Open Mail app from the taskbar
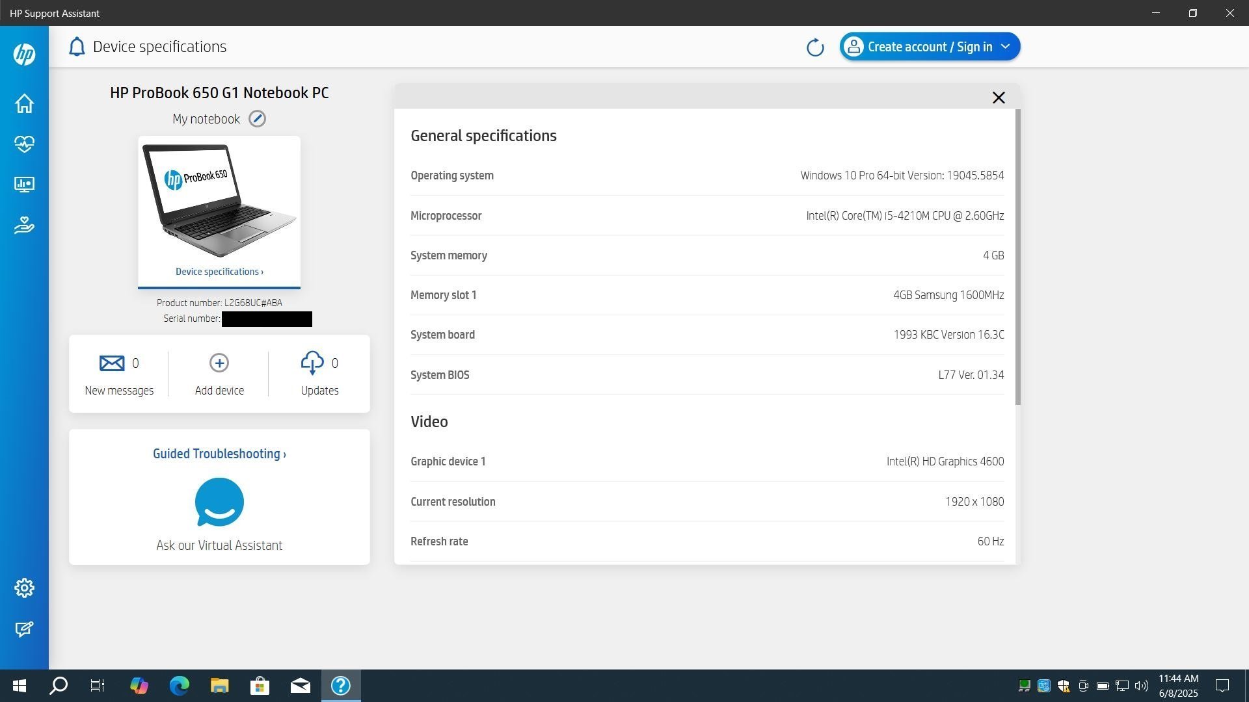The width and height of the screenshot is (1249, 702). tap(300, 686)
